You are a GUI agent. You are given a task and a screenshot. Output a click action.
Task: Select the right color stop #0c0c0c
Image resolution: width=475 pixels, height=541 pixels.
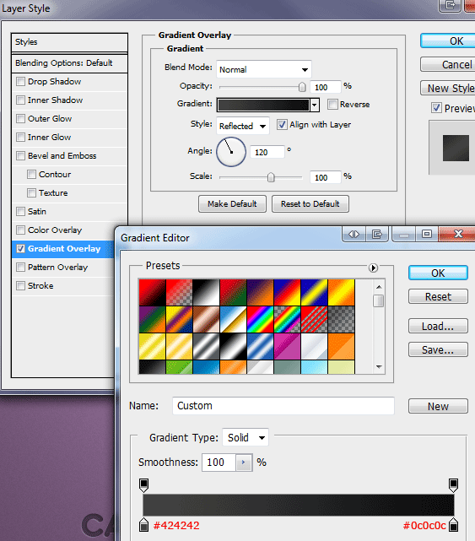pyautogui.click(x=453, y=524)
